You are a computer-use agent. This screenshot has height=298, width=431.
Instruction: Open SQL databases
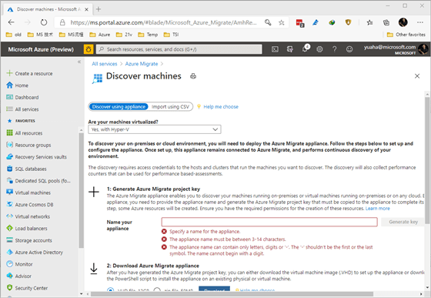point(26,169)
